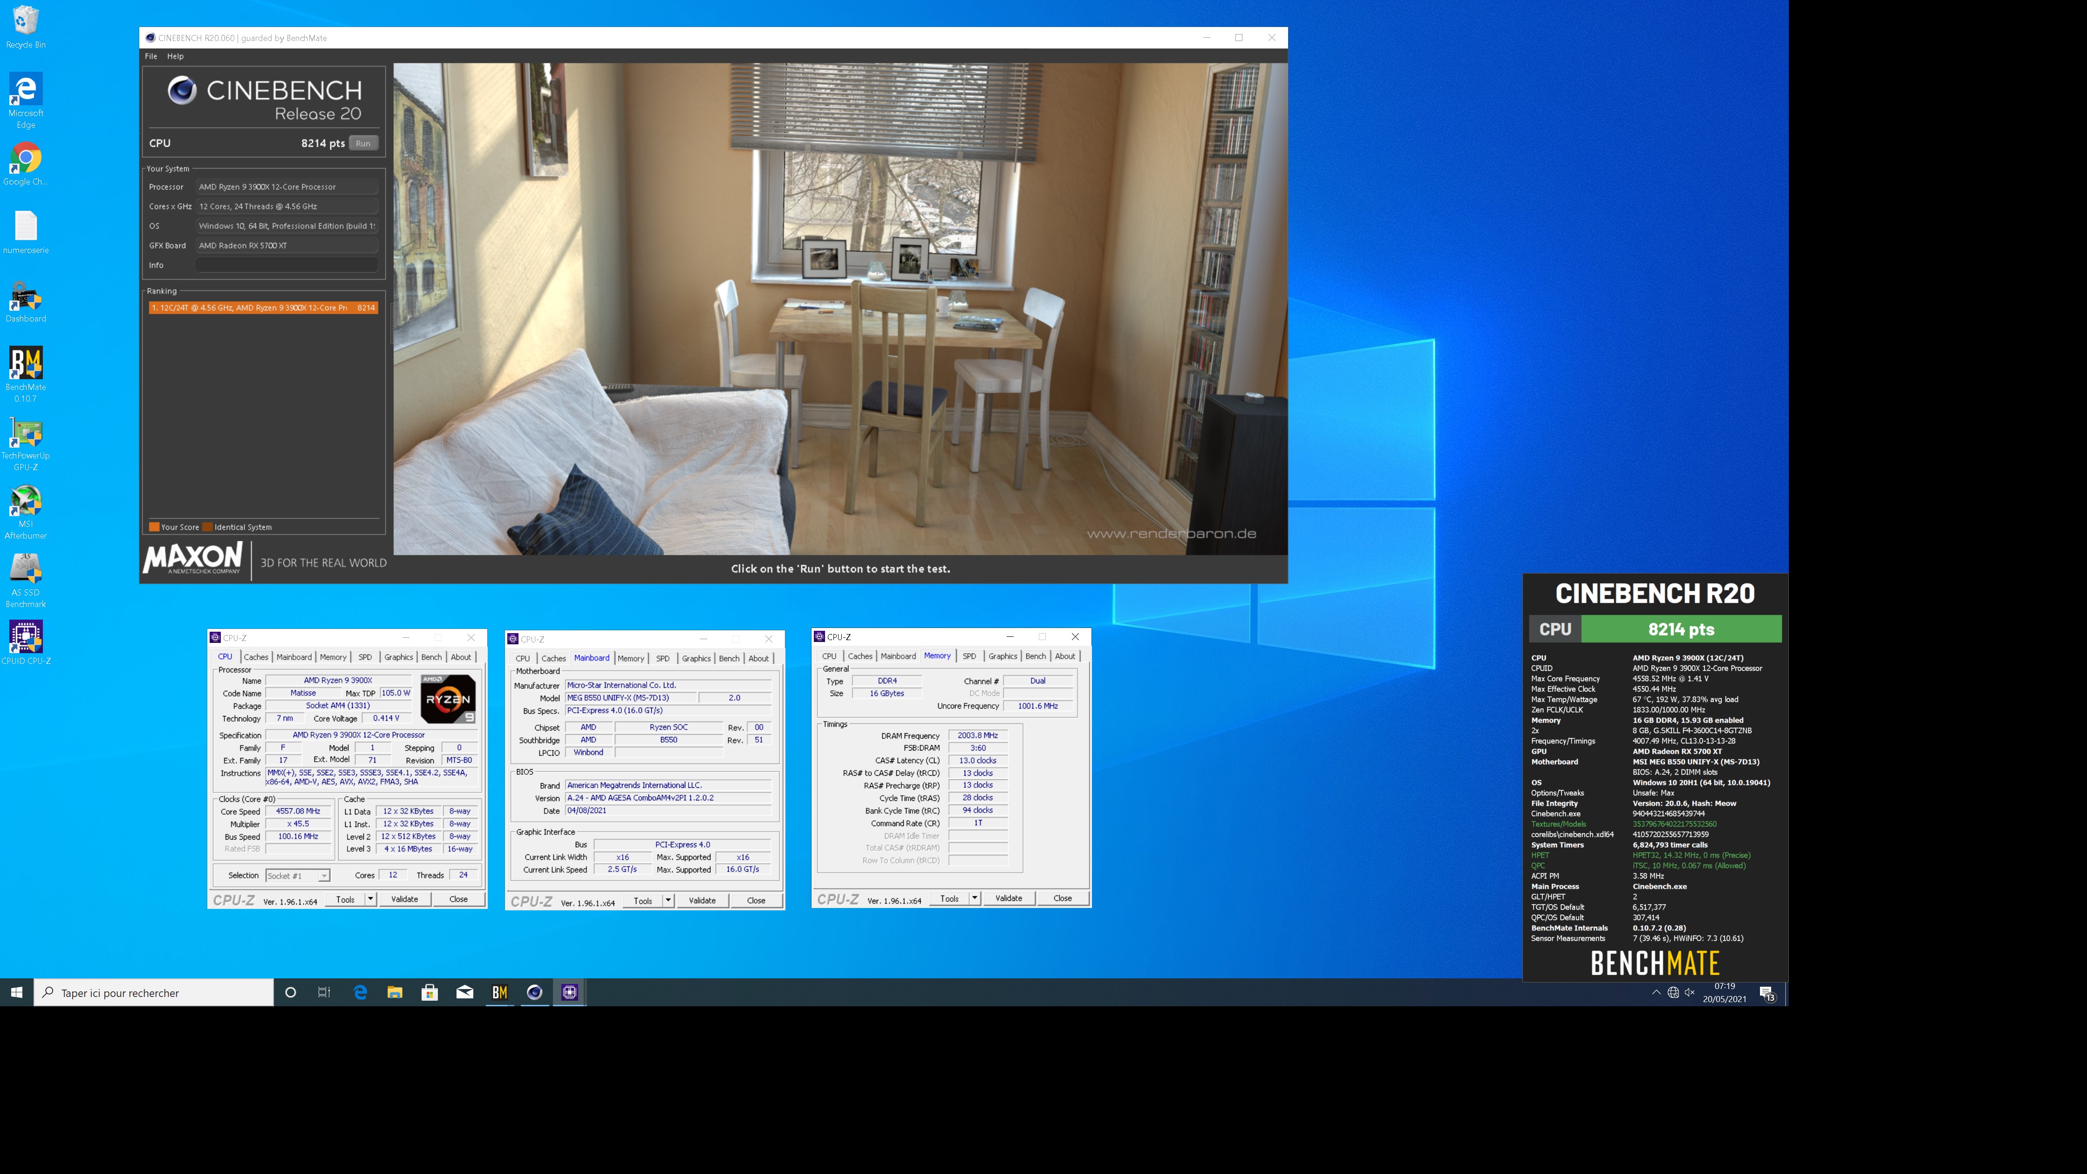Open the Mail taskbar icon
Viewport: 2087px width, 1174px height.
[465, 992]
